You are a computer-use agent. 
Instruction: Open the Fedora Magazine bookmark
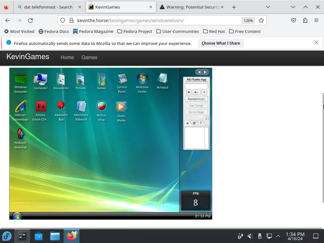[x=93, y=31]
